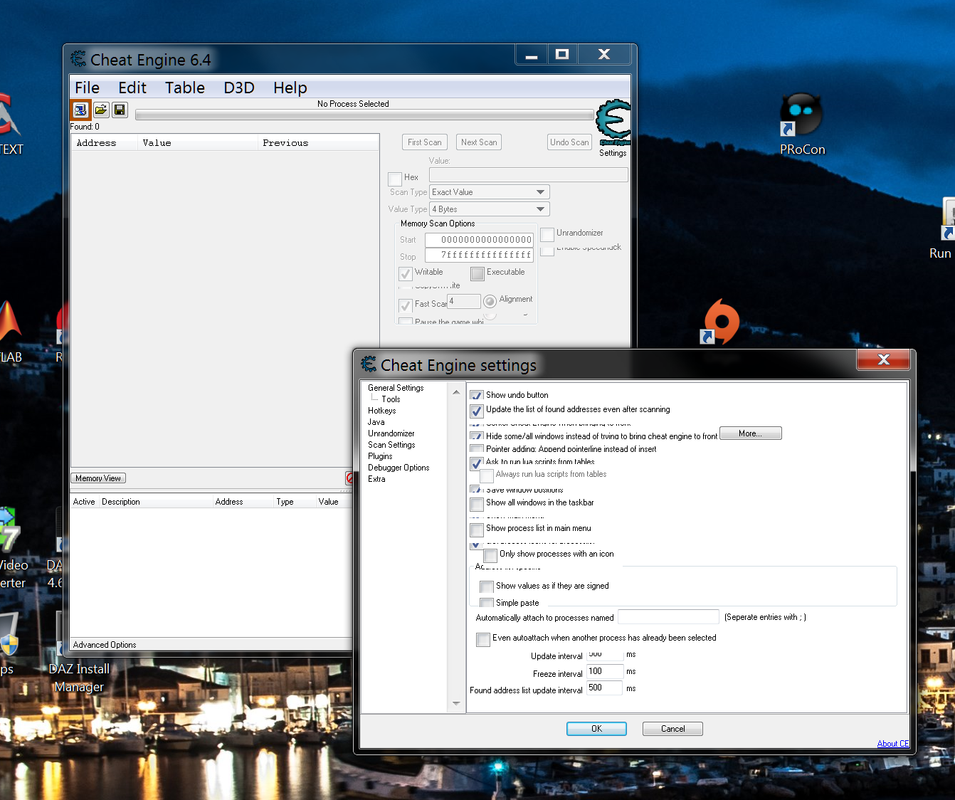Click the Undo Scan button

(569, 142)
